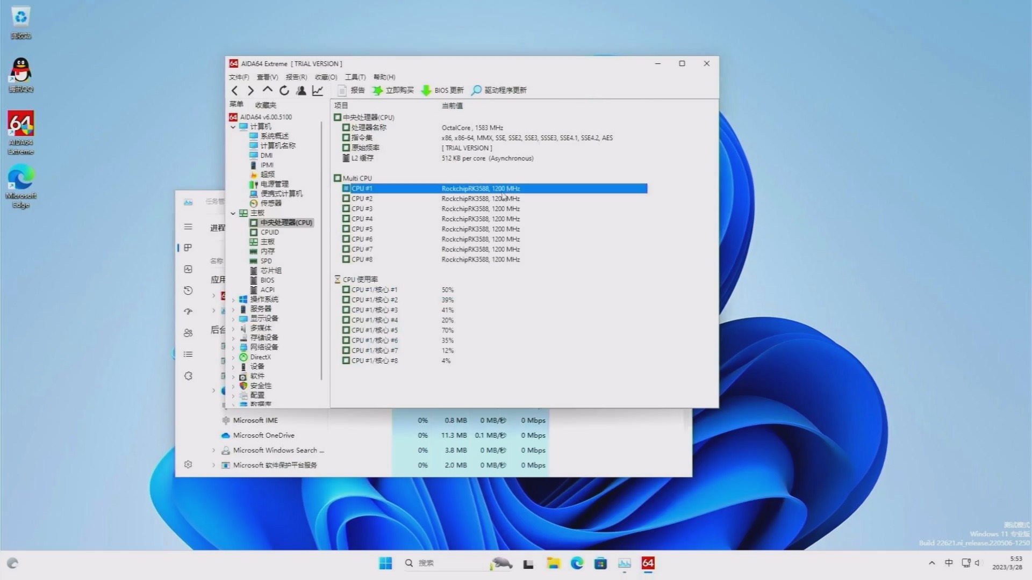Select the CPU #5 row
Viewport: 1032px width, 580px height.
tap(494, 229)
